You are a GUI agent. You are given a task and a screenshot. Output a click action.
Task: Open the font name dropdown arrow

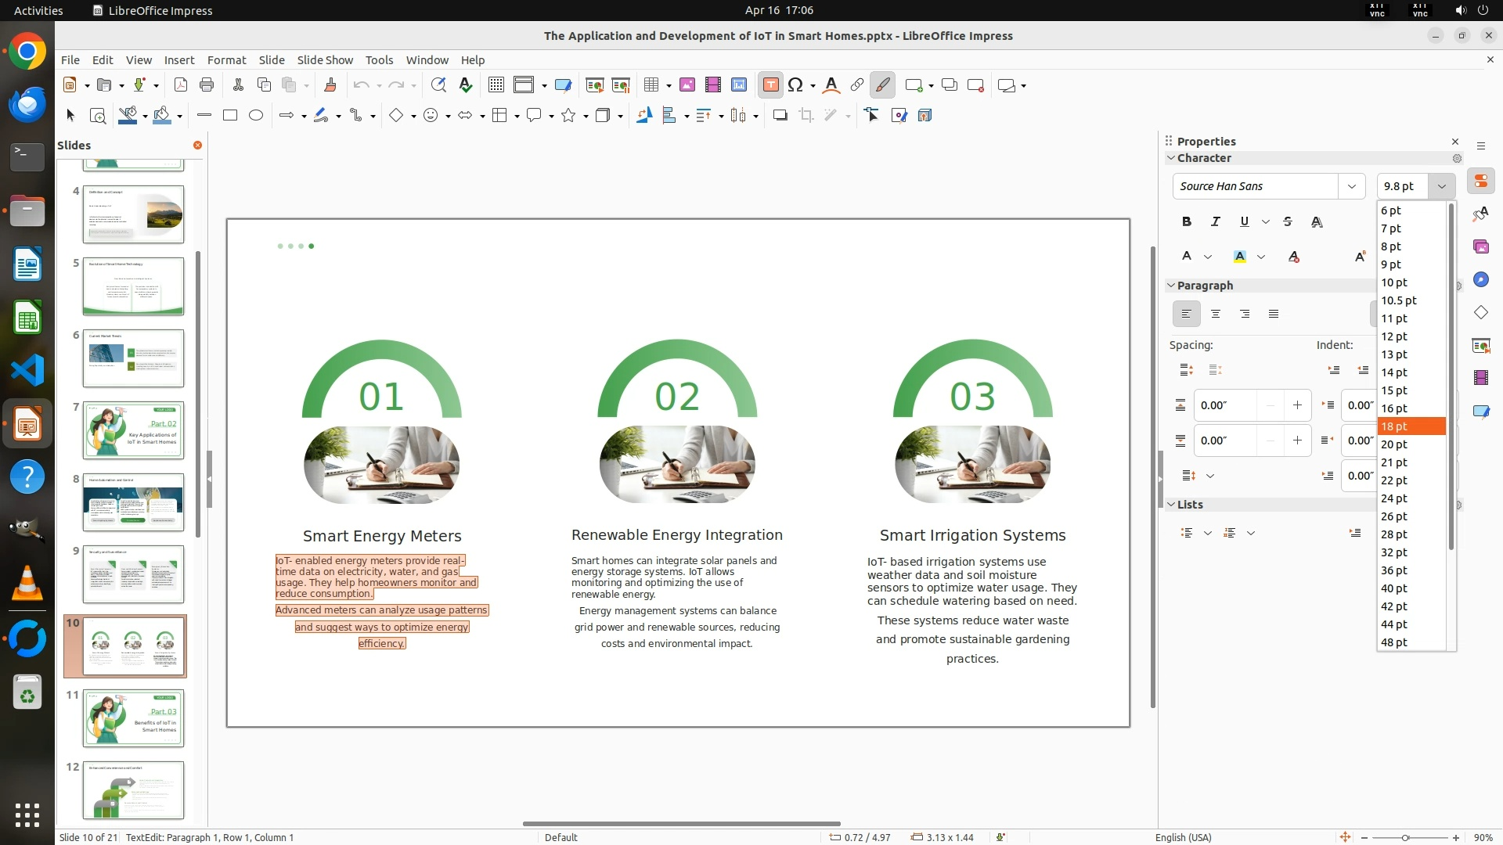click(1351, 186)
